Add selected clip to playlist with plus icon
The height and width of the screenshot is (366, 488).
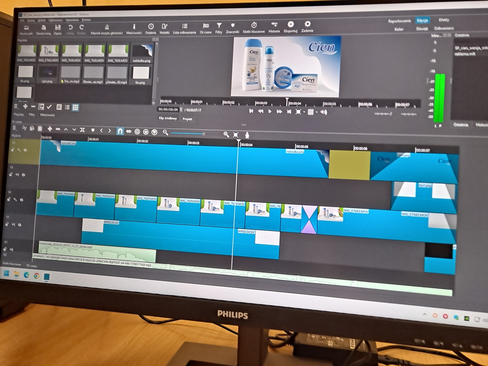click(x=25, y=106)
